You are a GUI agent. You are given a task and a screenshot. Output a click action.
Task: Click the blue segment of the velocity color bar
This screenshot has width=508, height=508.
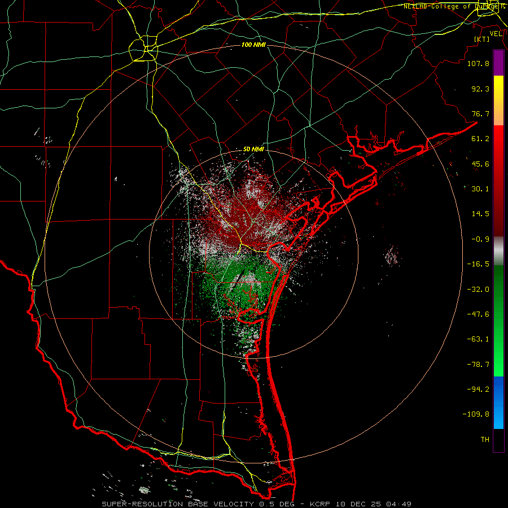click(x=498, y=402)
